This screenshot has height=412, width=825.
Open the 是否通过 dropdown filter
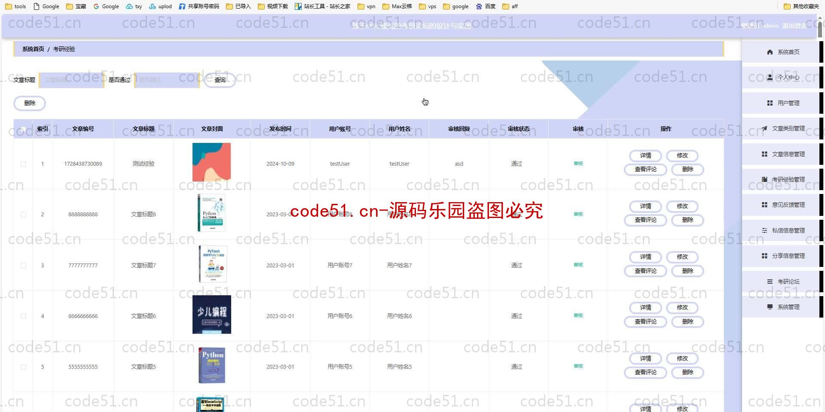pos(167,80)
